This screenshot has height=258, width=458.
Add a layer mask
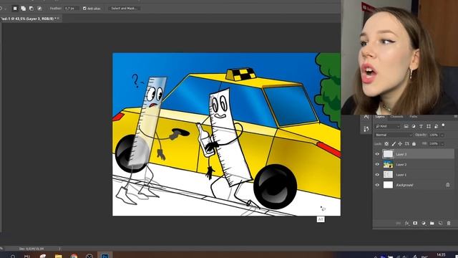415,223
